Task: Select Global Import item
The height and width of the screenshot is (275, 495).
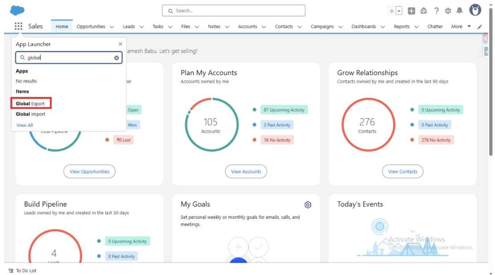Action: [x=30, y=114]
